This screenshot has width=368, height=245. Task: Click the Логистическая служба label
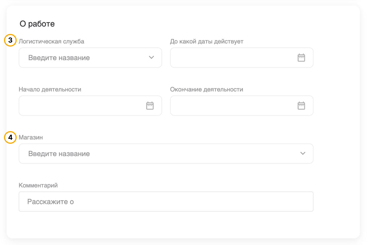coord(51,41)
